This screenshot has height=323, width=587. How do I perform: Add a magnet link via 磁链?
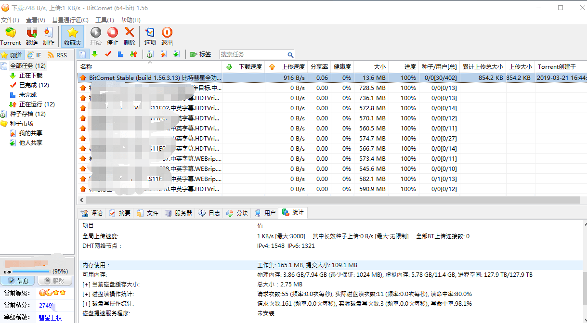[32, 36]
